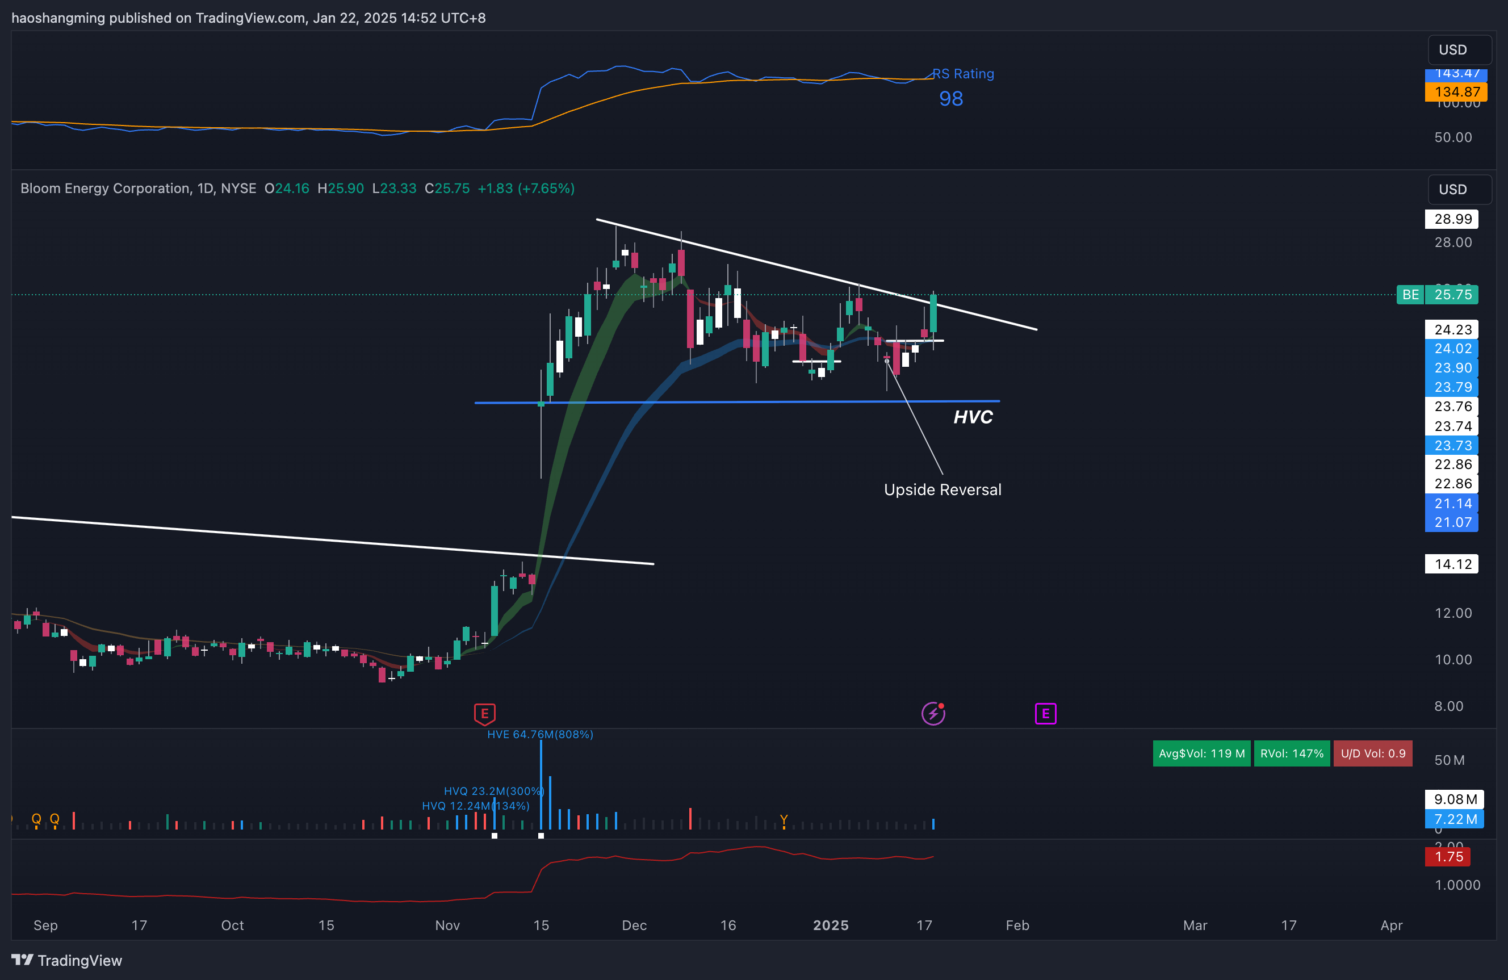Image resolution: width=1508 pixels, height=980 pixels.
Task: Click the 2025 label on time axis
Action: [830, 925]
